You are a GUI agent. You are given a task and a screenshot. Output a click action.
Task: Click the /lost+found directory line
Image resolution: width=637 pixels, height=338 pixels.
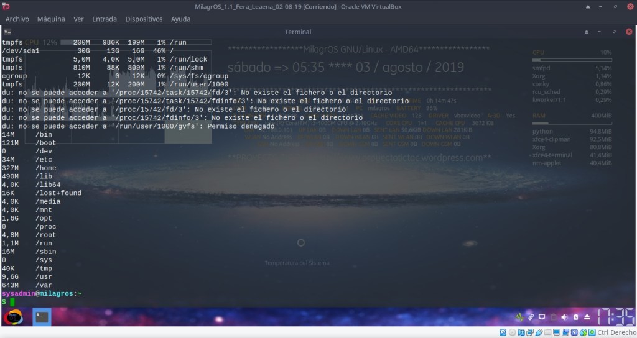tap(42, 193)
